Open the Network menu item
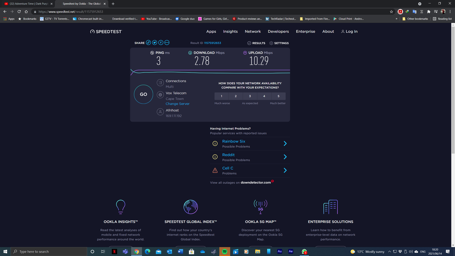 [253, 32]
